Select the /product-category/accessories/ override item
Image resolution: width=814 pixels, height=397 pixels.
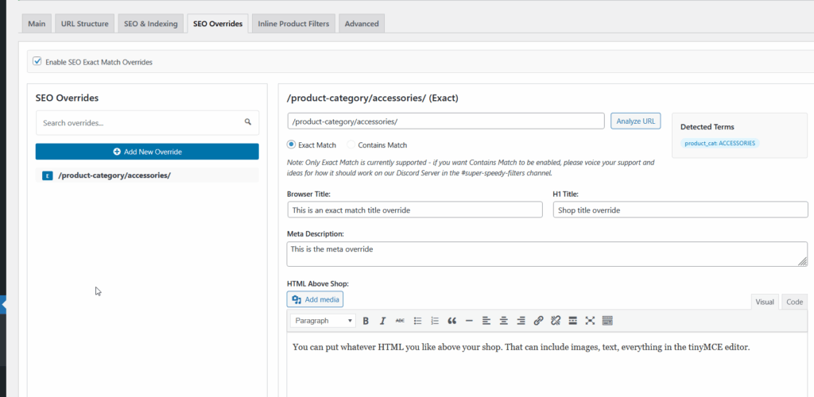[x=114, y=175]
